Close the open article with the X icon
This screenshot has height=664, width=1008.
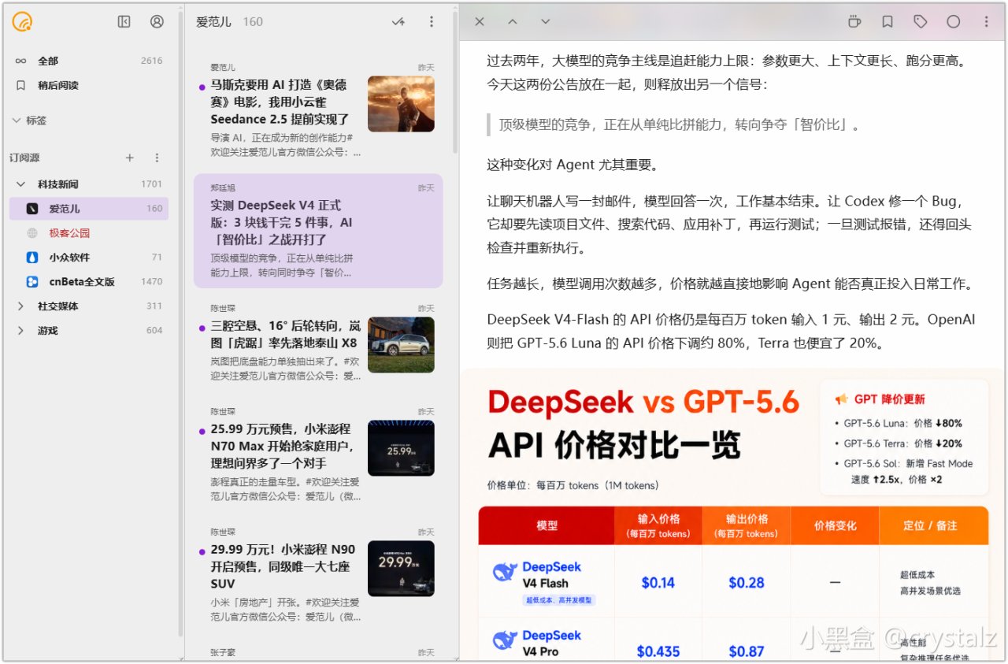pos(480,22)
